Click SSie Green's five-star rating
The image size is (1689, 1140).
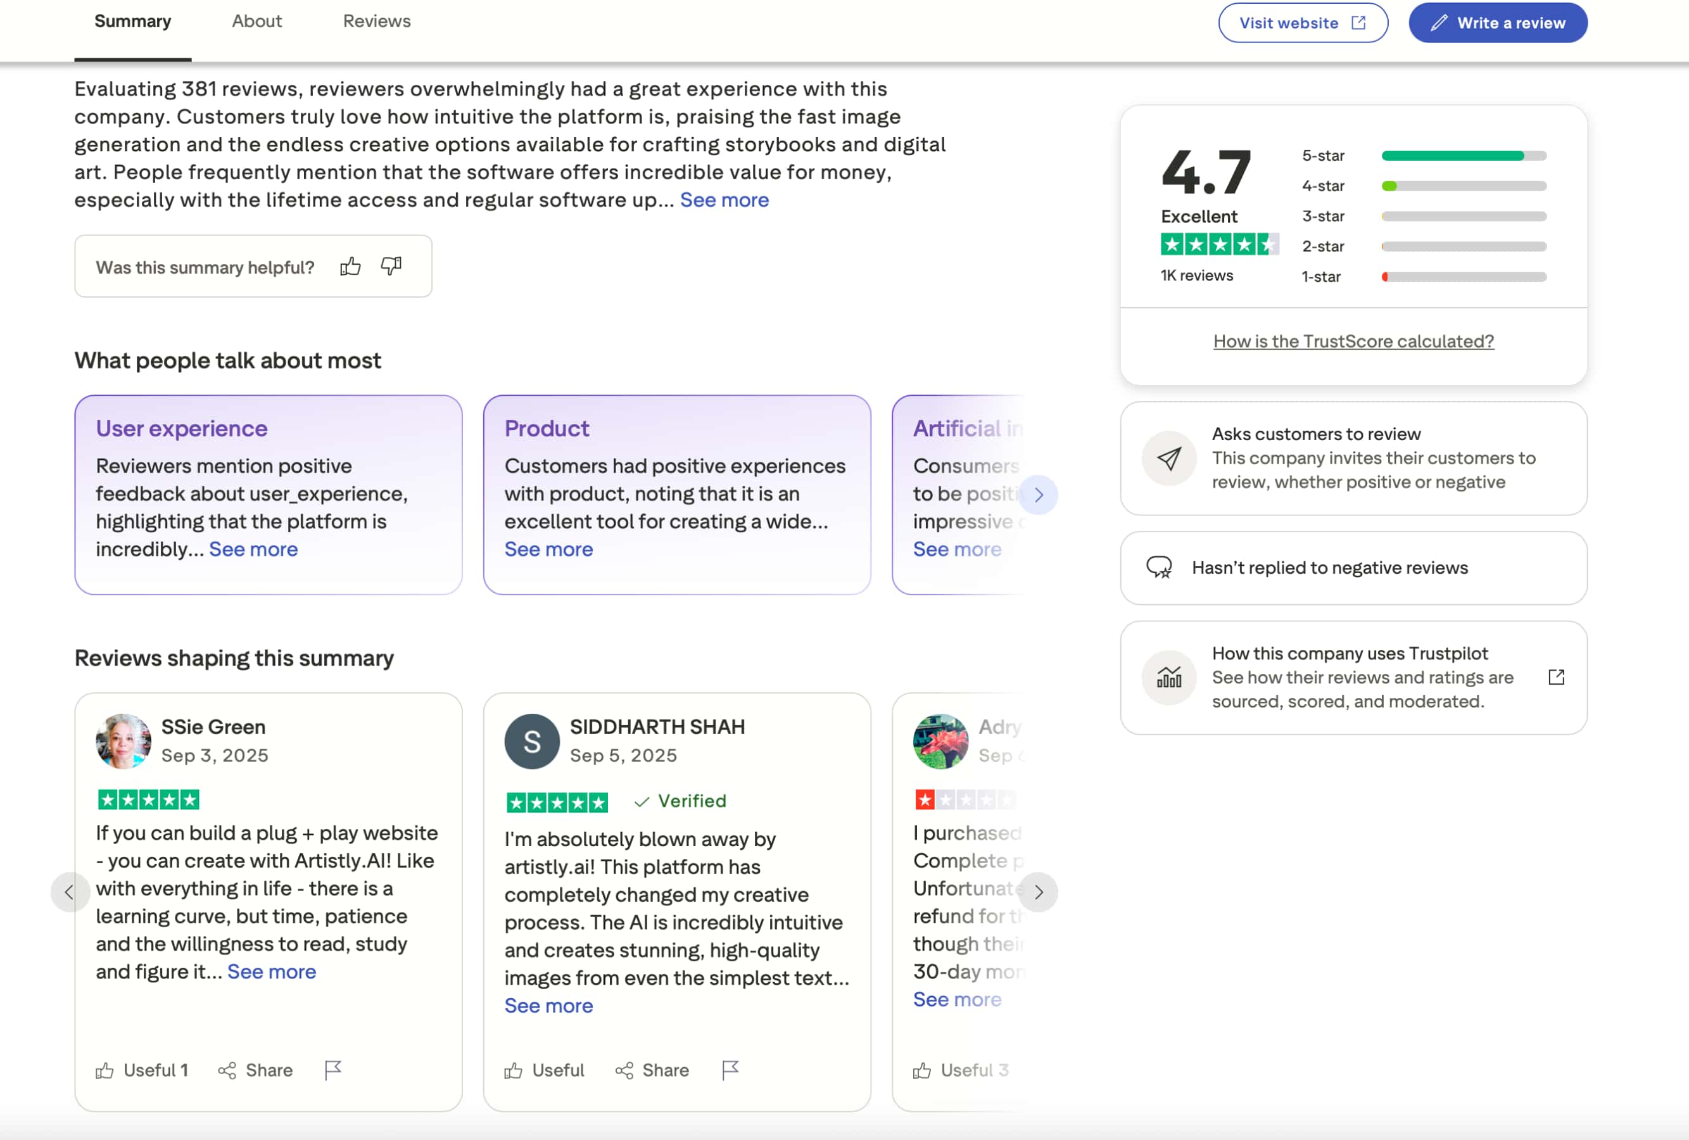tap(148, 800)
